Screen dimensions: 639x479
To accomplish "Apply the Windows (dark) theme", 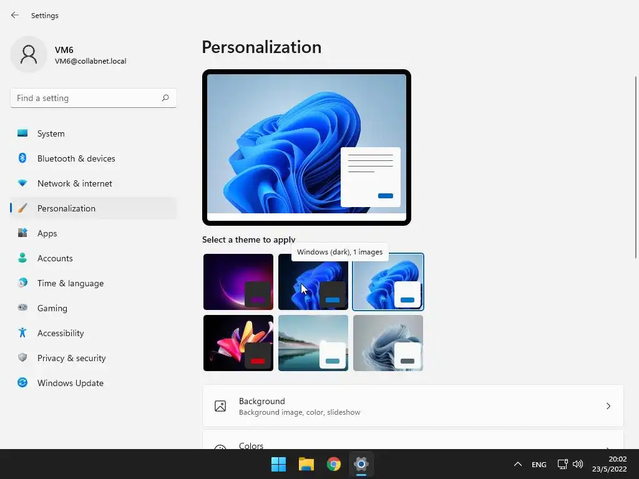I will 313,282.
